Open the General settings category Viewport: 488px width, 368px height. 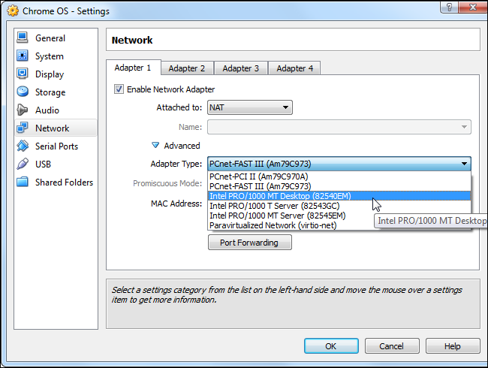[x=56, y=38]
